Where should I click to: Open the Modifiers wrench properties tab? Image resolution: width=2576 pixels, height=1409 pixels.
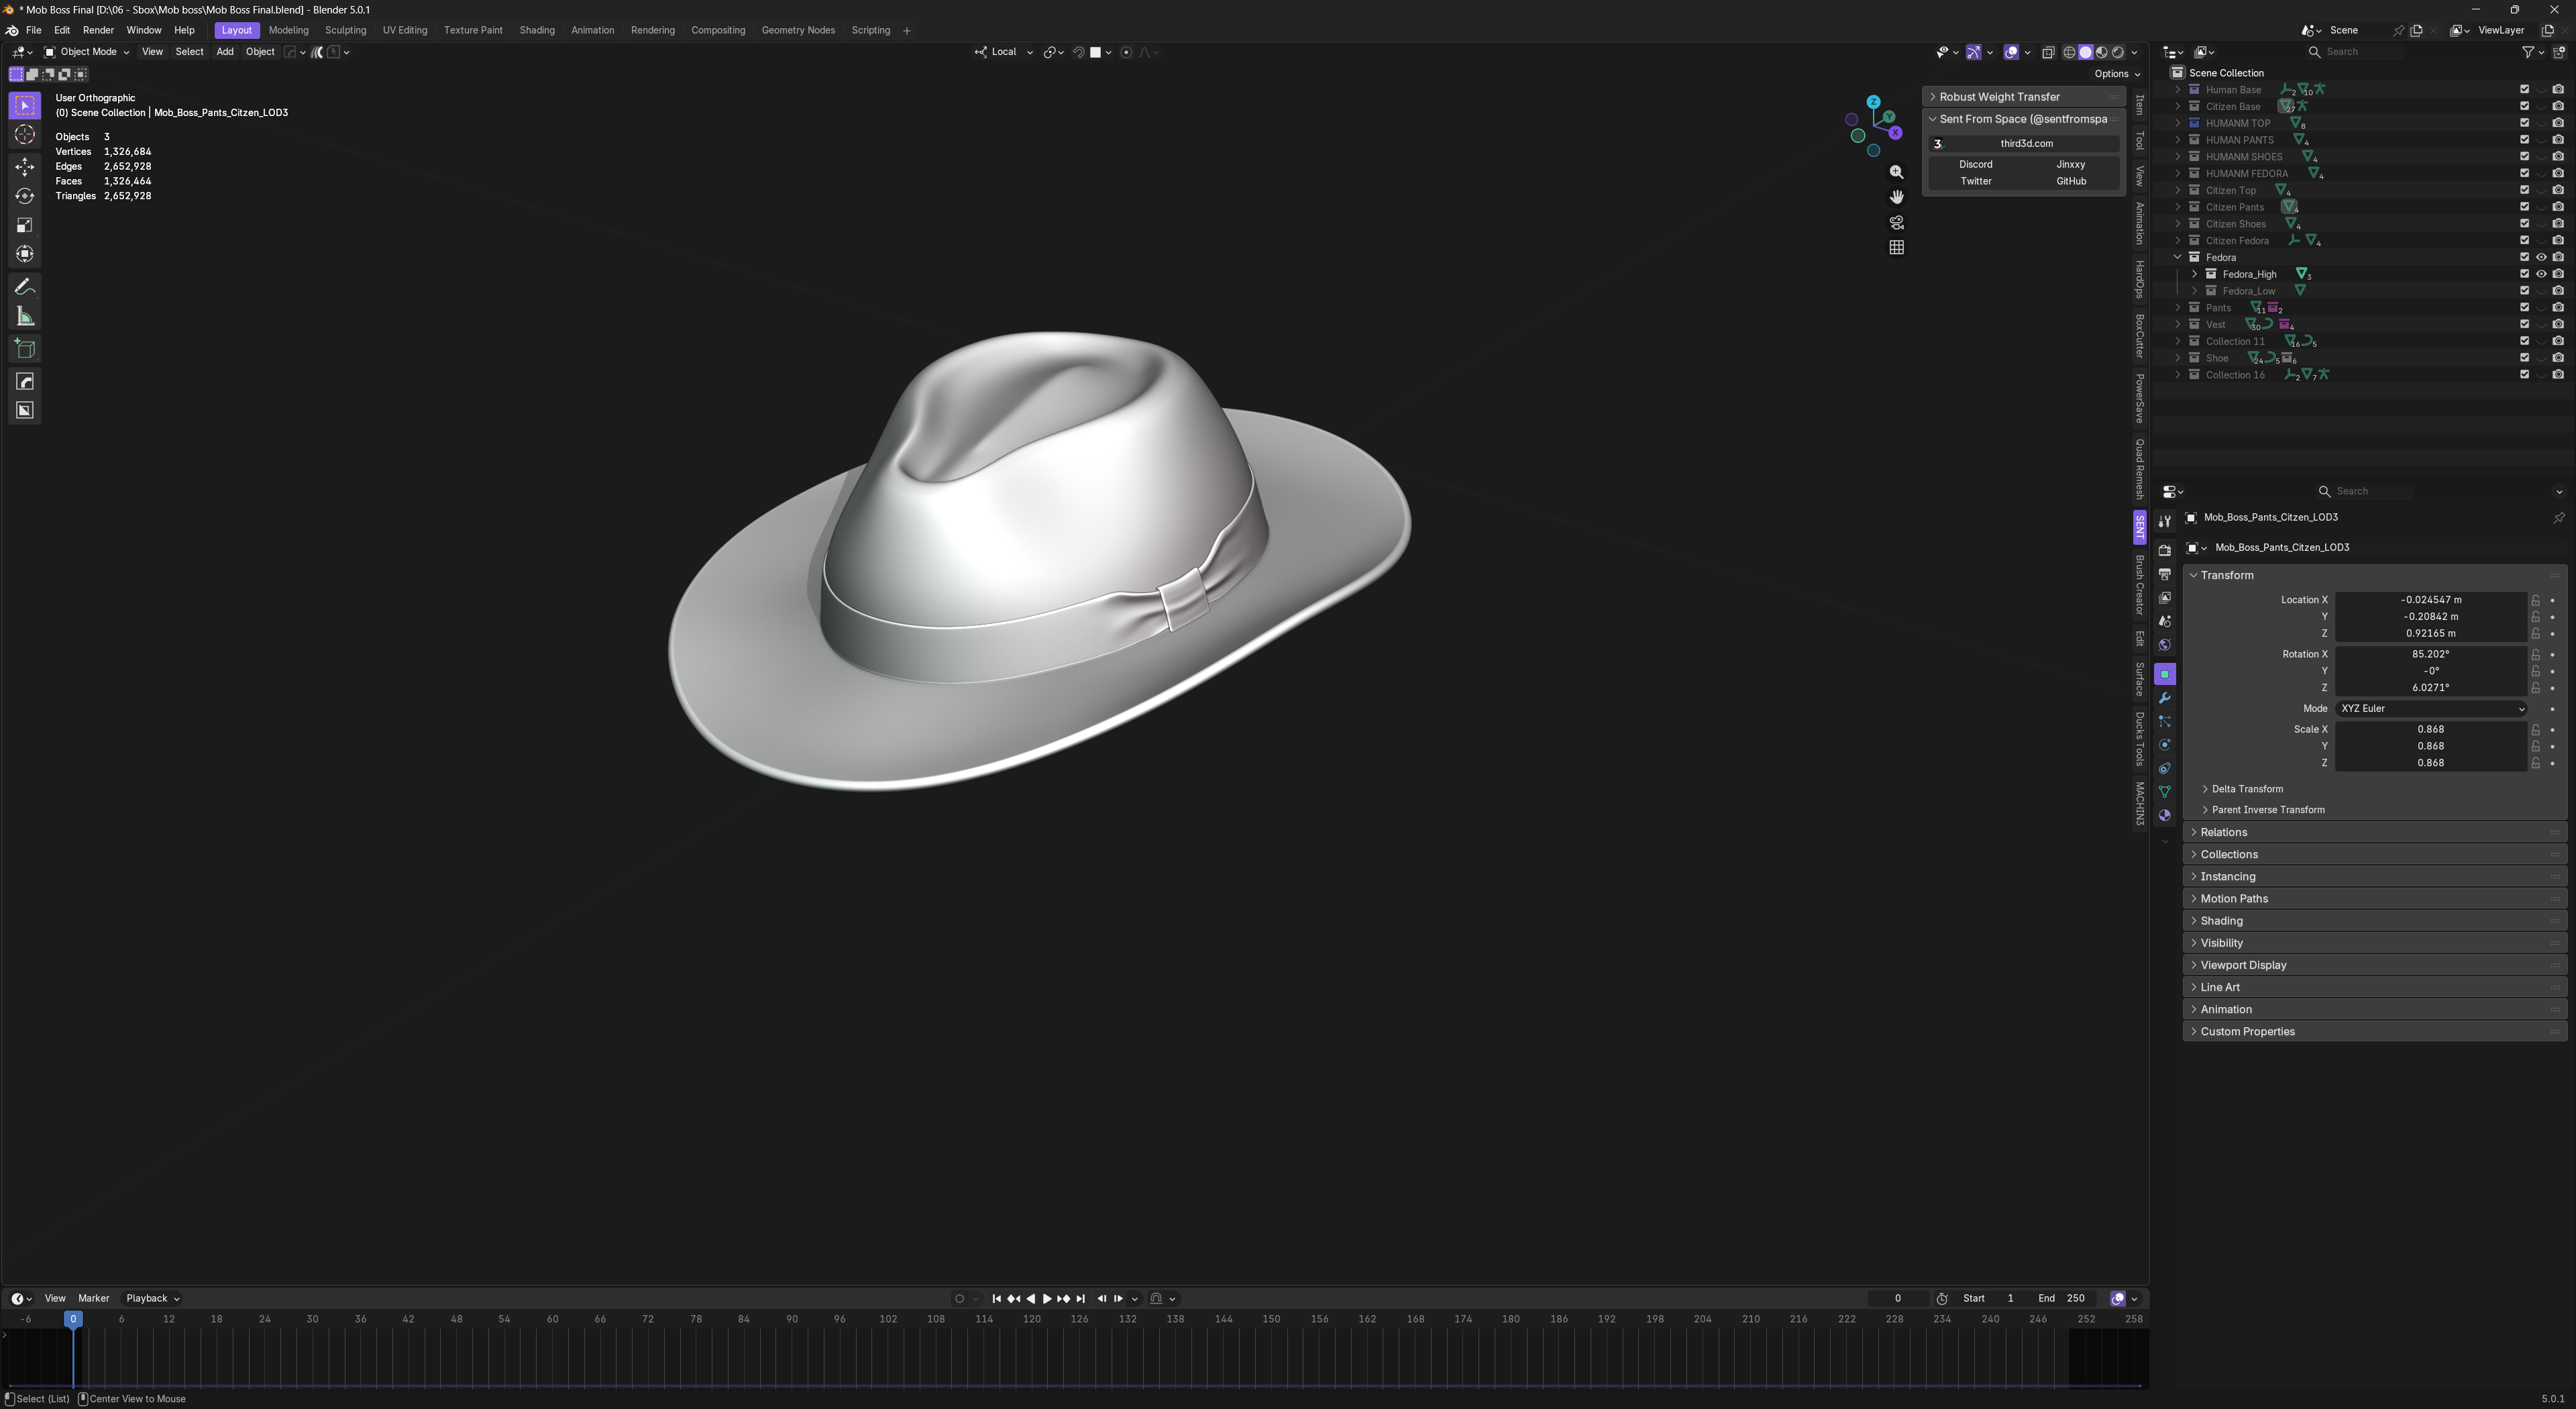pos(2164,698)
